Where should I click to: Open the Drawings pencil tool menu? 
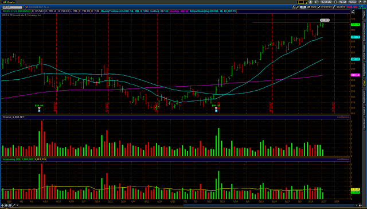tap(325, 7)
